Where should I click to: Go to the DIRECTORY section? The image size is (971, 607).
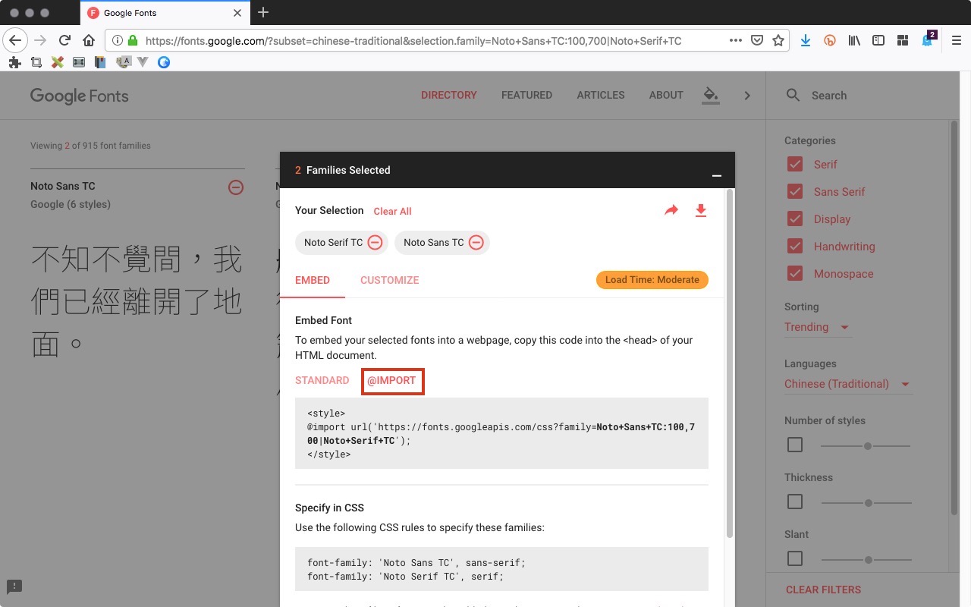point(449,95)
